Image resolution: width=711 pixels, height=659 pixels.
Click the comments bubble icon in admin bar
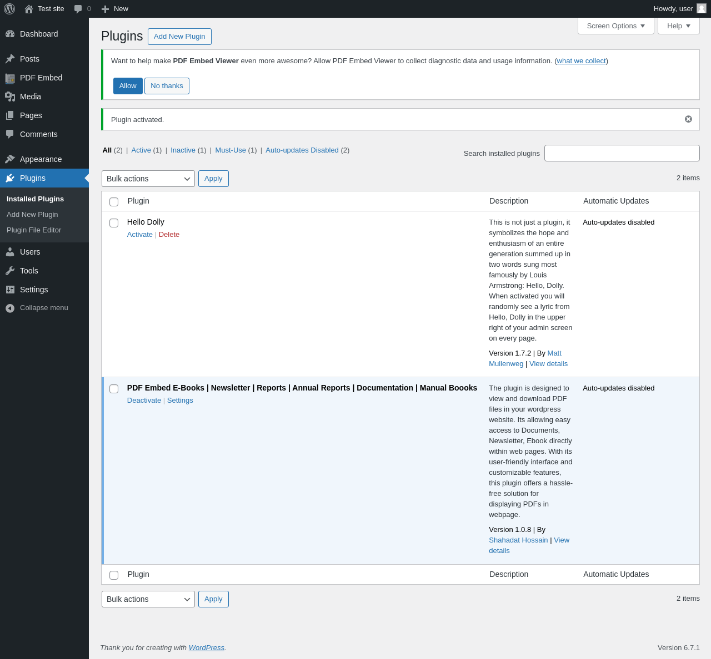(78, 9)
